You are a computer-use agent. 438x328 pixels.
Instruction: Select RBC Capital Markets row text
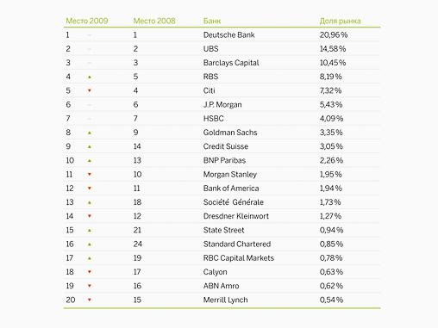(x=239, y=258)
